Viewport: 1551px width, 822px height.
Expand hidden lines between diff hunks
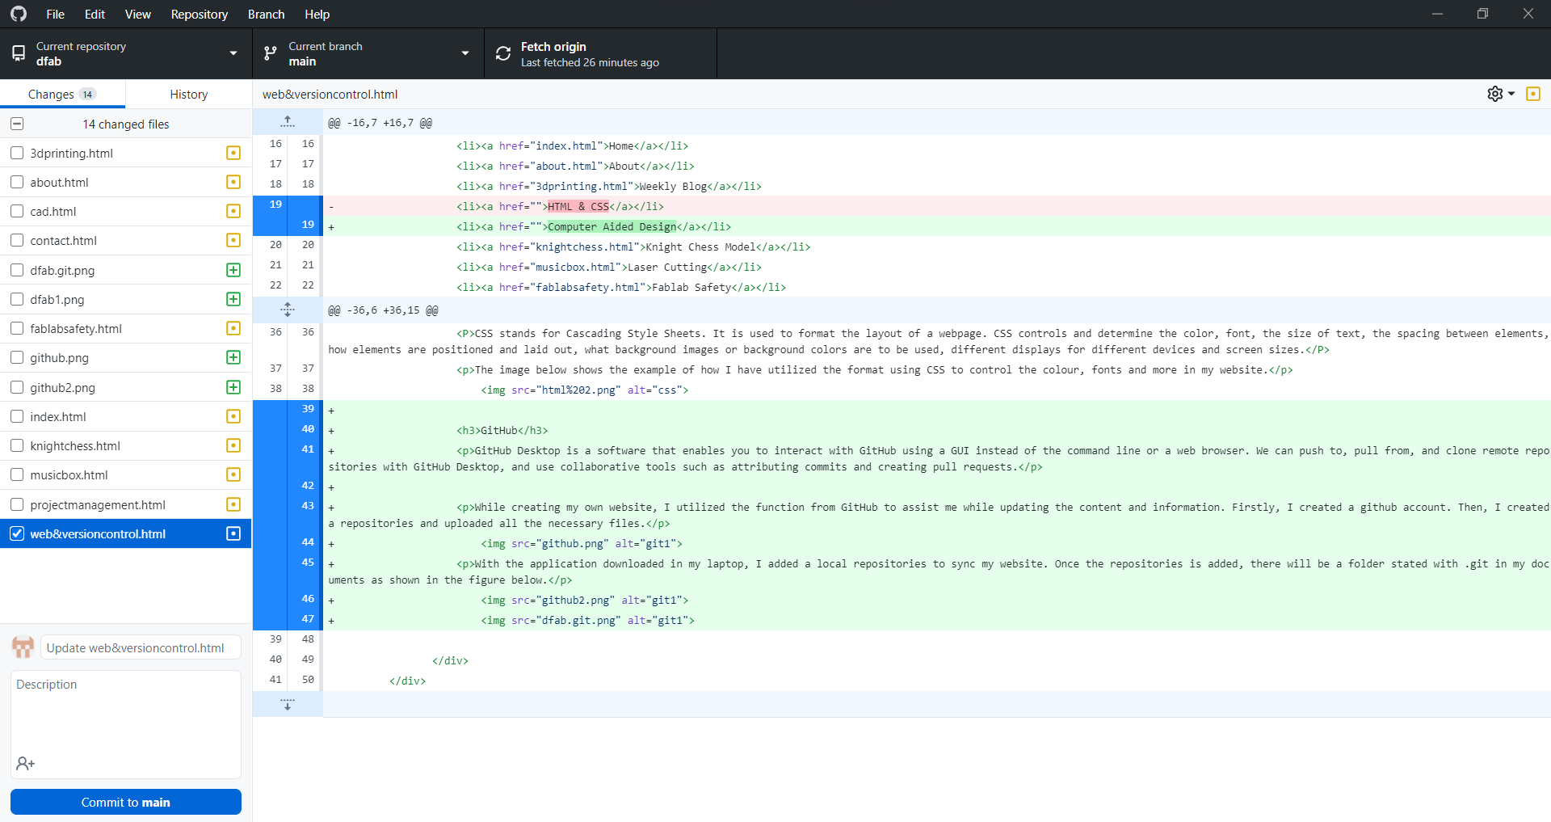(x=288, y=310)
